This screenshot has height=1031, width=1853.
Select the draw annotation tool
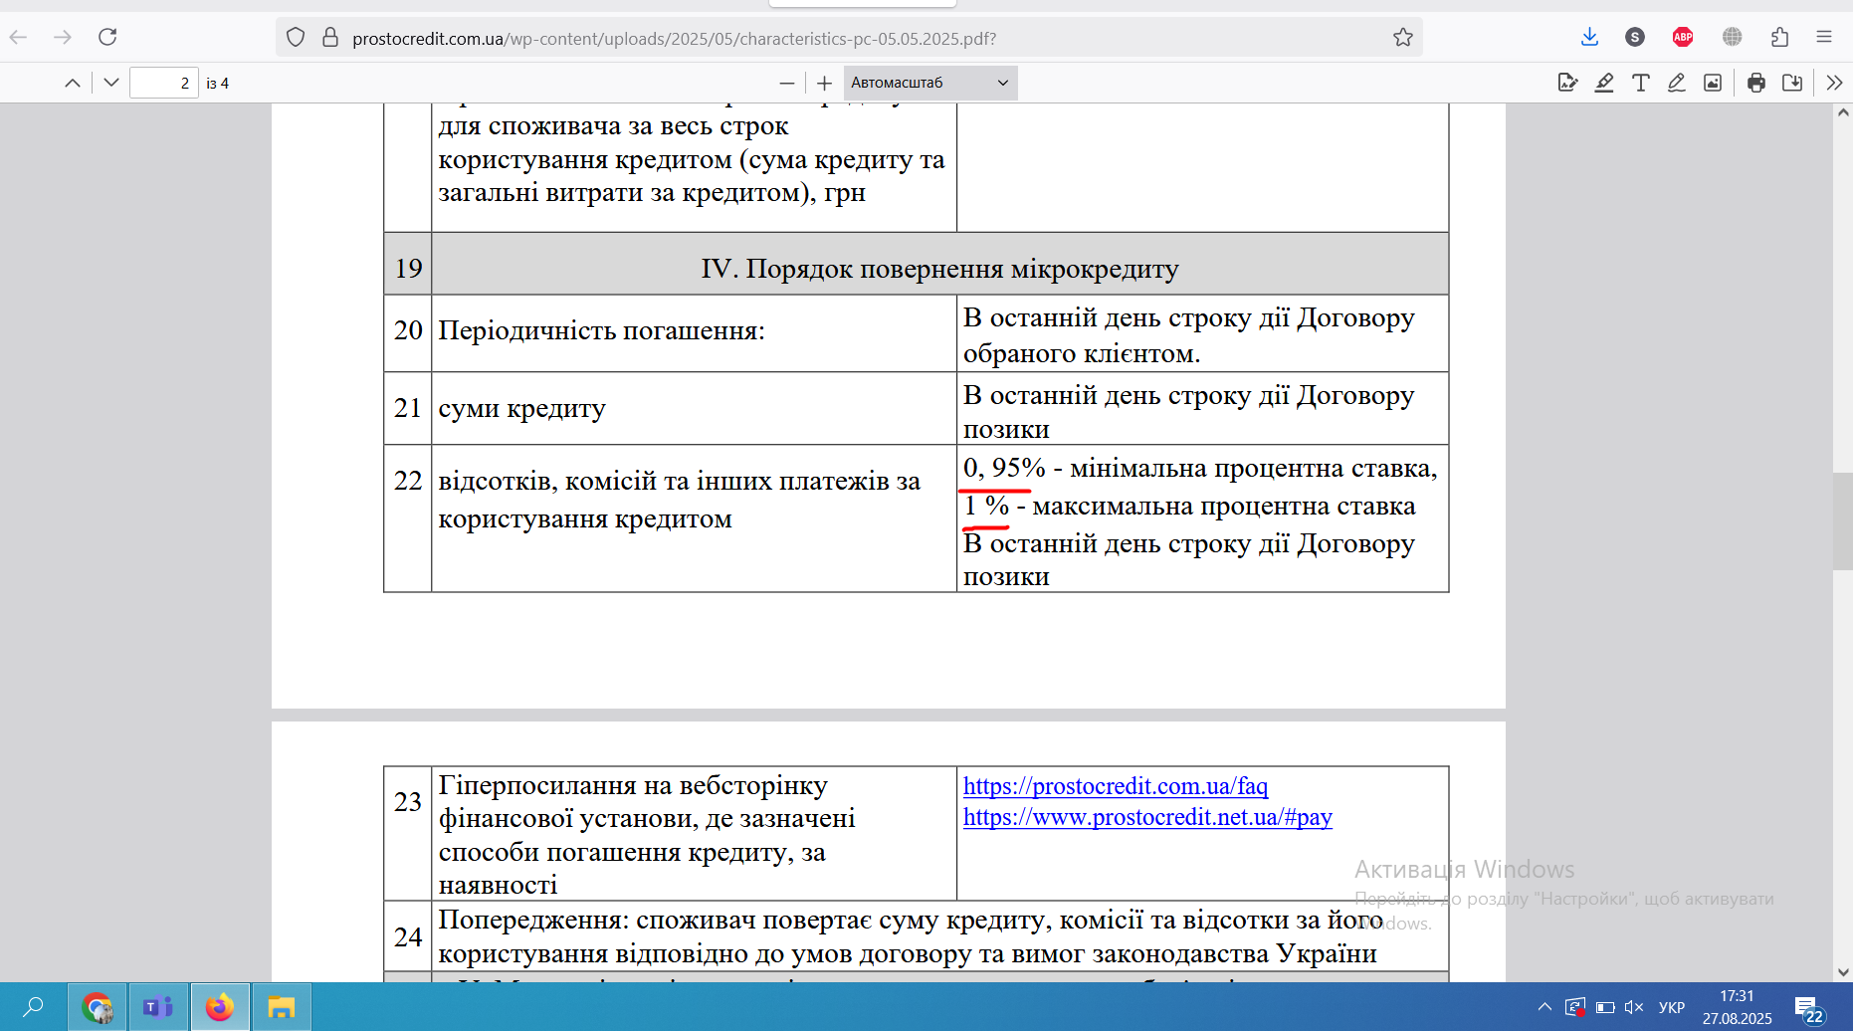(x=1677, y=83)
